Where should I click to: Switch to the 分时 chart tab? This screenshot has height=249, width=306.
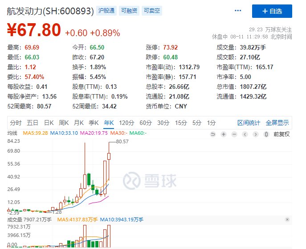coord(16,123)
